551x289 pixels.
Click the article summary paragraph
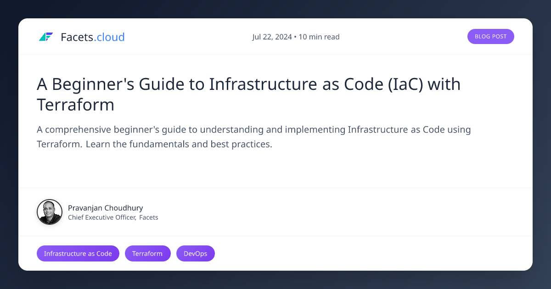tap(253, 136)
